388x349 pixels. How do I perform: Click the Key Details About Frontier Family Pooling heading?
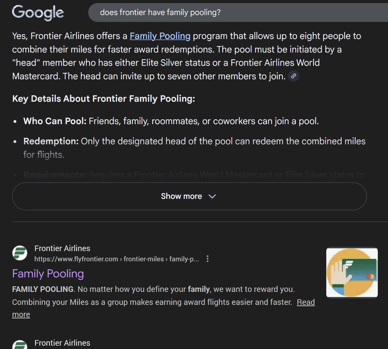tap(104, 99)
